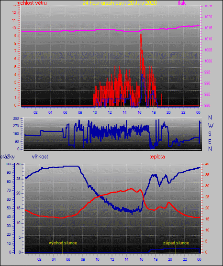Screen dimensions: 223x266
Task: Click the 100 value on the humidity axis
Action: click(x=8, y=164)
